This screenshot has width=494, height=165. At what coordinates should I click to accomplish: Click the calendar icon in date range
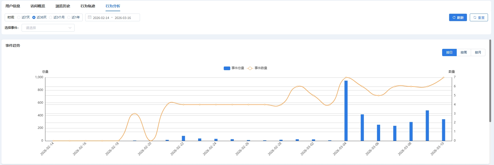coord(89,17)
